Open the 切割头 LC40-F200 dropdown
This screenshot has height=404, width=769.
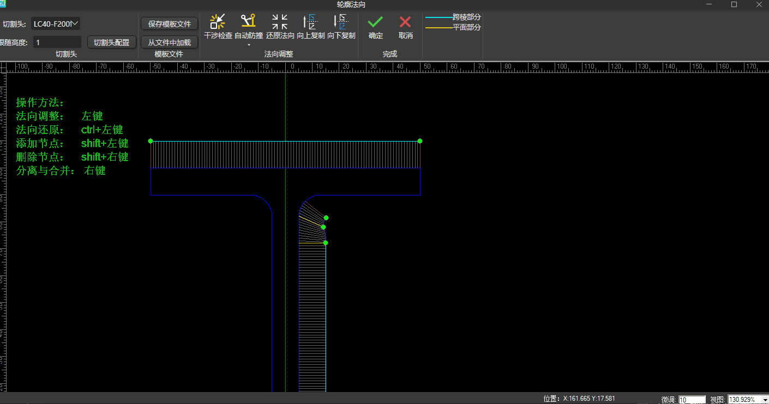click(56, 23)
